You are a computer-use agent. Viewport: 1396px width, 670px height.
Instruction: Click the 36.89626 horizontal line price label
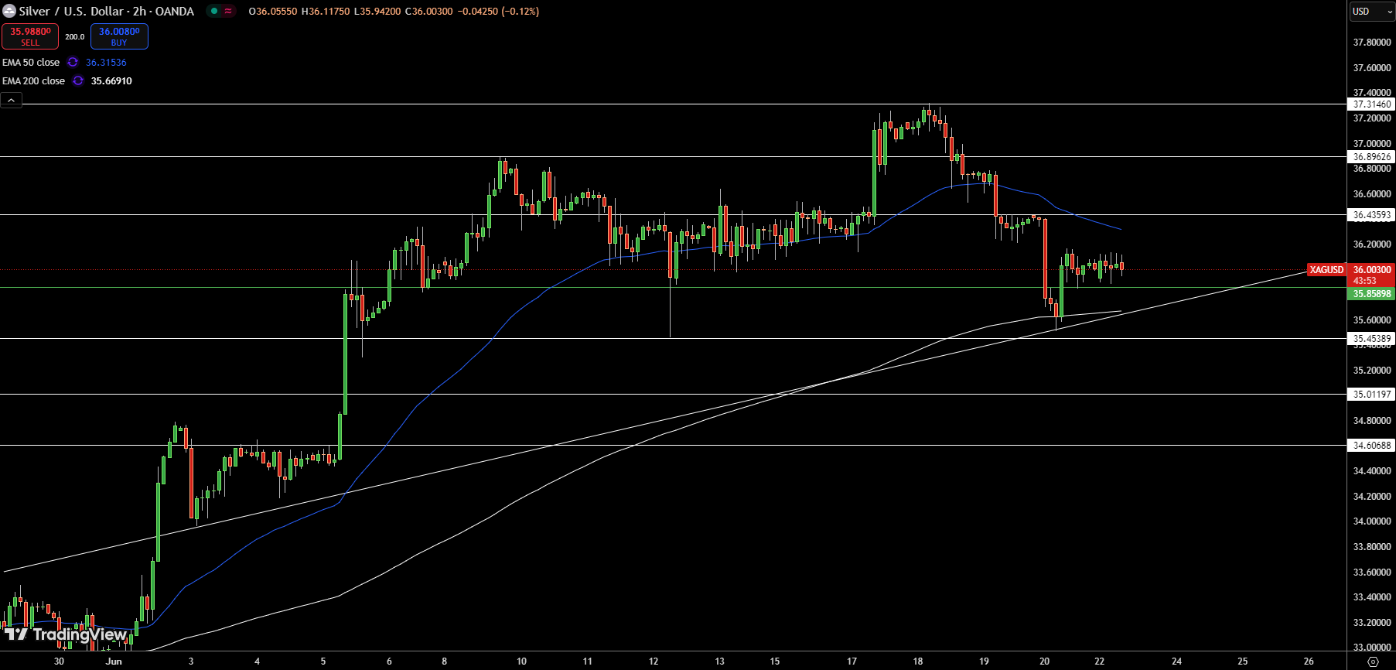click(1371, 156)
